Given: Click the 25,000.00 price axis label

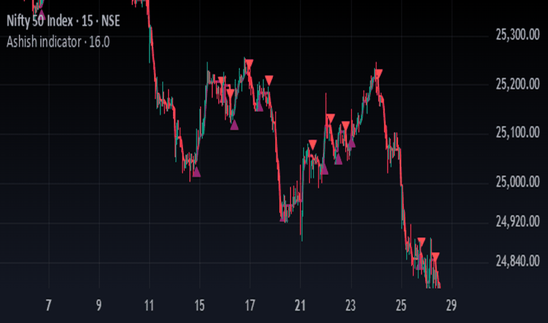Looking at the screenshot, I should [517, 181].
